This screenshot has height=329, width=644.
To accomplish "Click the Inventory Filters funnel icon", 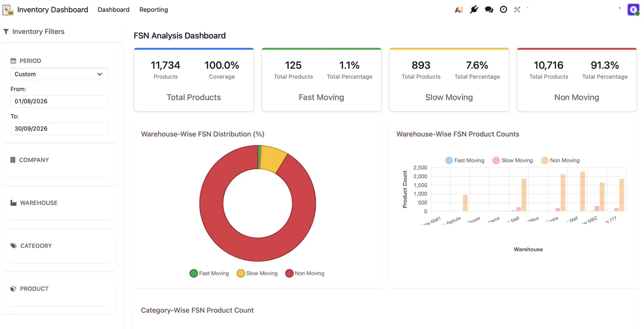I will pos(6,32).
